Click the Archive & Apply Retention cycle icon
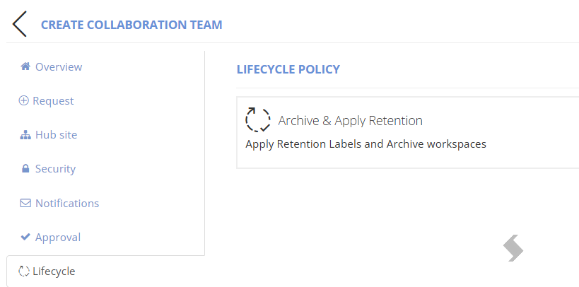Screen dimensions: 579x287 click(x=258, y=119)
